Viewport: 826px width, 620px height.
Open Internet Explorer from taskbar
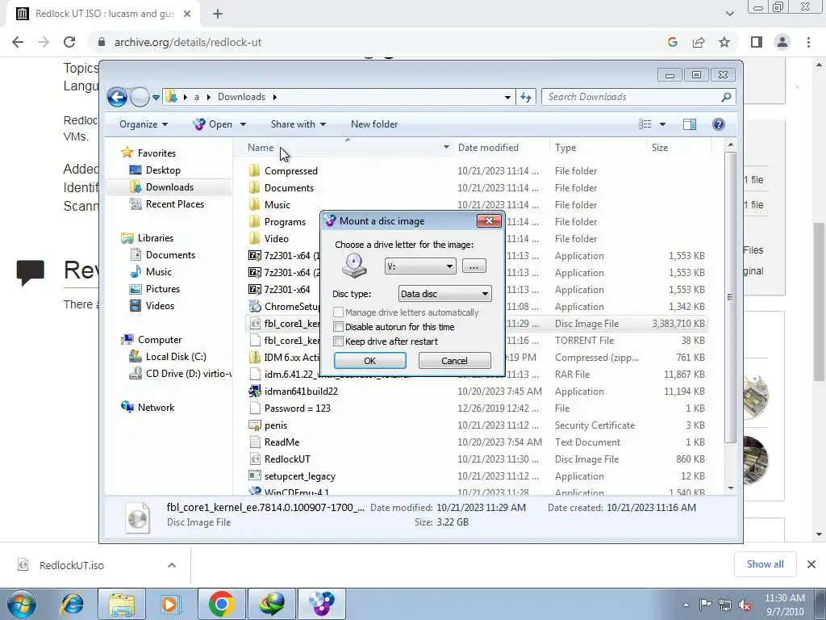coord(72,604)
